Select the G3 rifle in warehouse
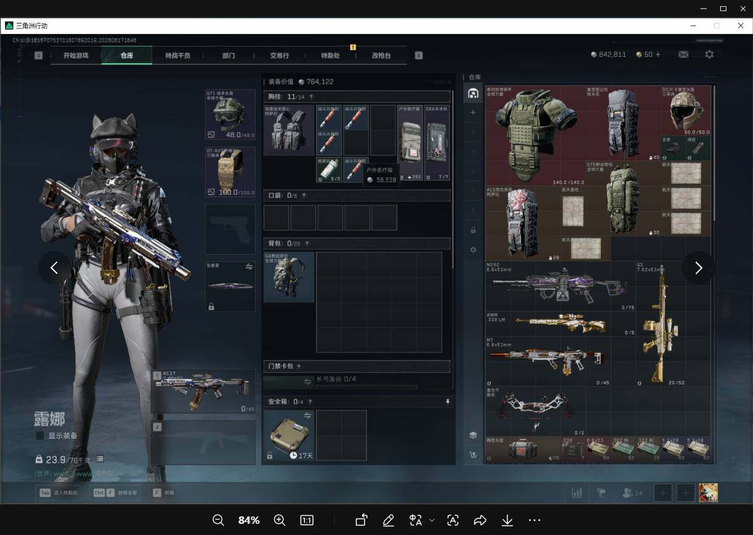753x535 pixels. click(661, 323)
